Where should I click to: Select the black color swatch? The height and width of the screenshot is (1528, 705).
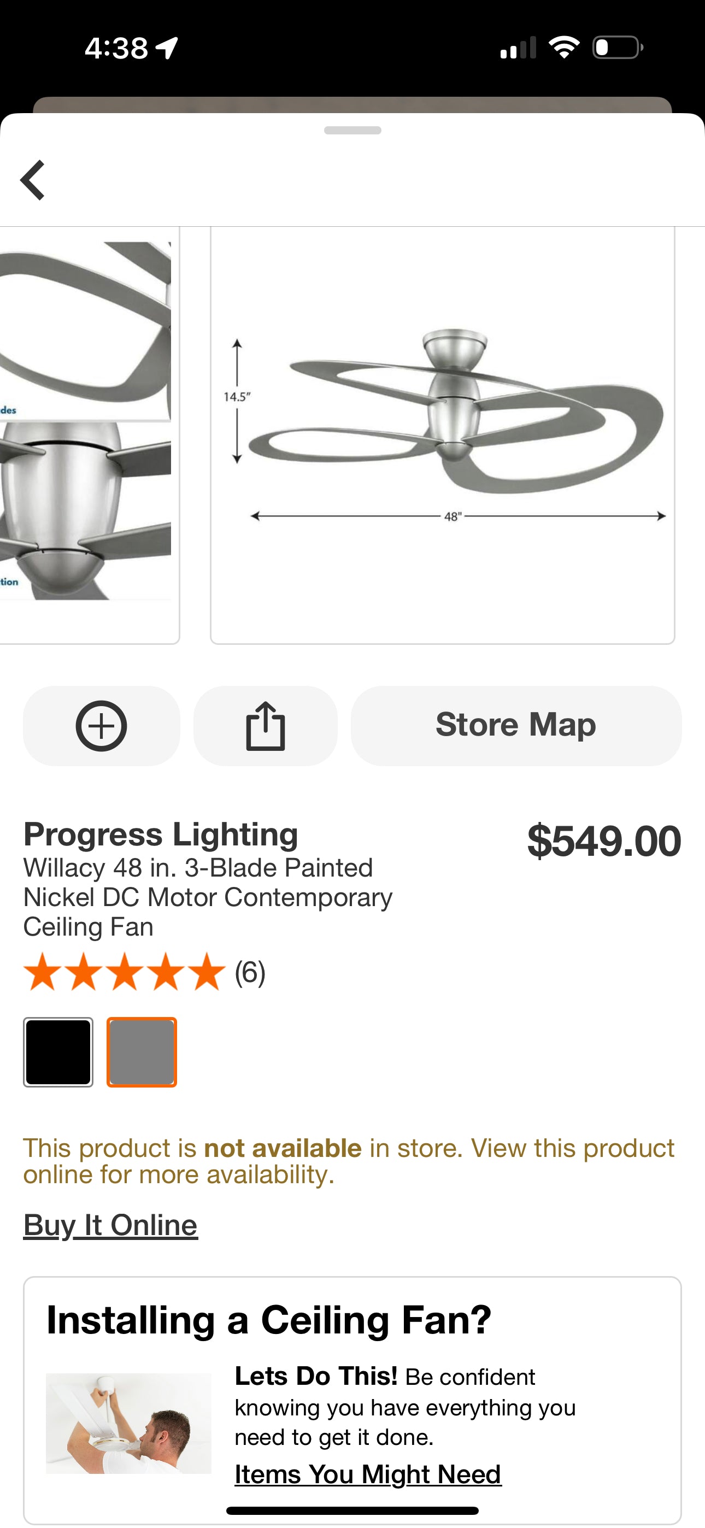pyautogui.click(x=58, y=1051)
